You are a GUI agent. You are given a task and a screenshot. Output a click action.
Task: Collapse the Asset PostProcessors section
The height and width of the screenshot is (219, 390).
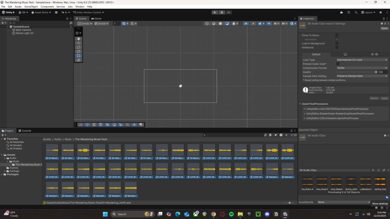(301, 104)
